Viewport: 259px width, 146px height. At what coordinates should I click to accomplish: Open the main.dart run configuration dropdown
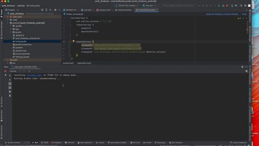(x=149, y=6)
